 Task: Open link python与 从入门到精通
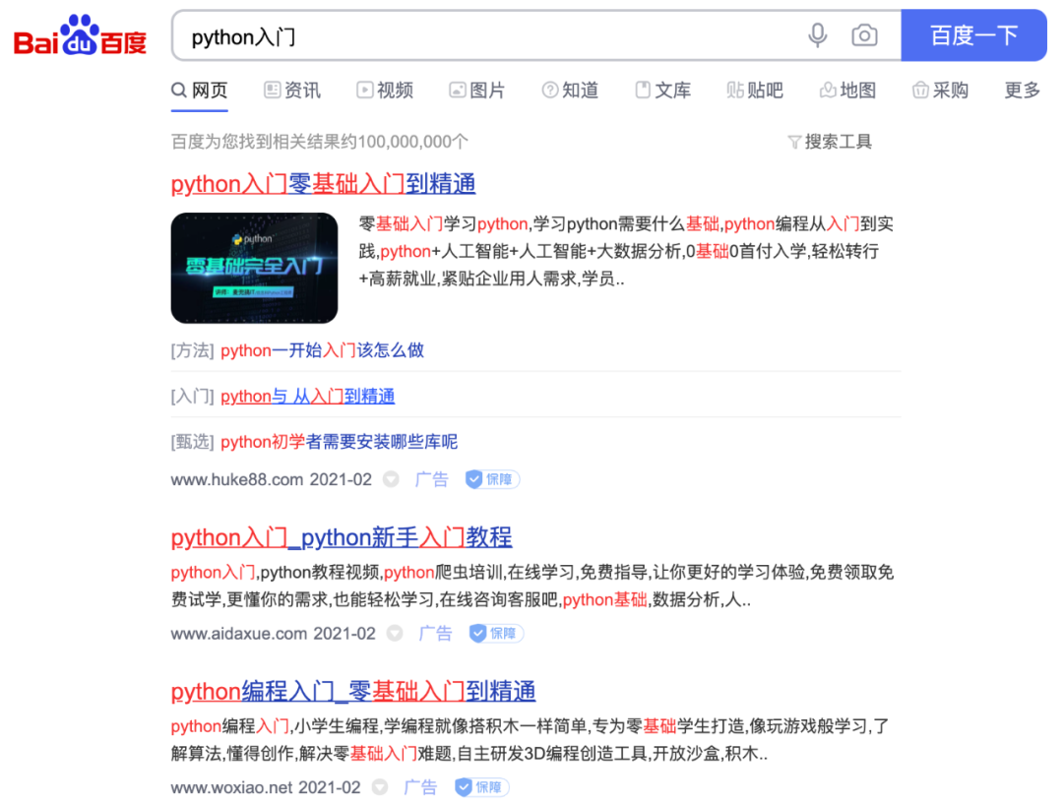pyautogui.click(x=308, y=397)
